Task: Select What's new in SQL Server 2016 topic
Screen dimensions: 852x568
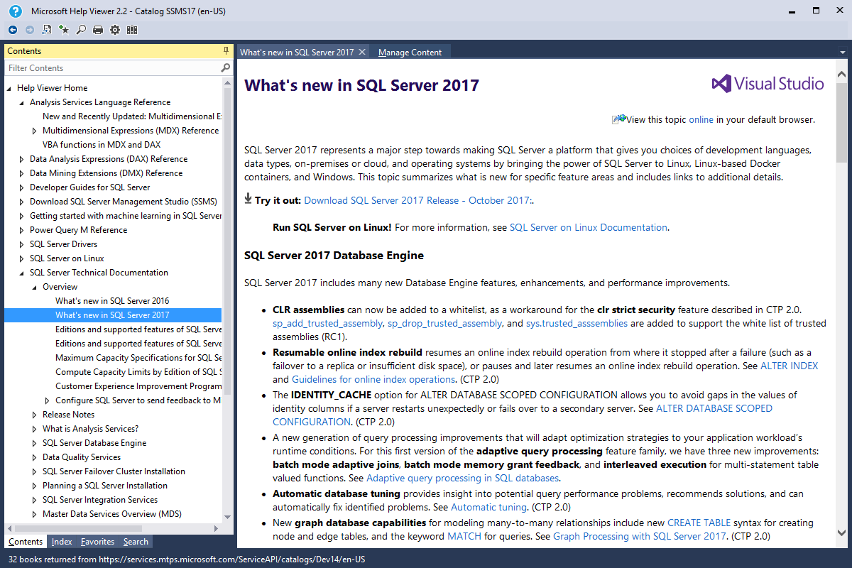Action: click(x=112, y=300)
